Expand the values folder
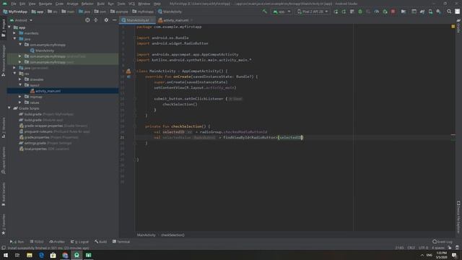This screenshot has width=462, height=260. pyautogui.click(x=20, y=103)
